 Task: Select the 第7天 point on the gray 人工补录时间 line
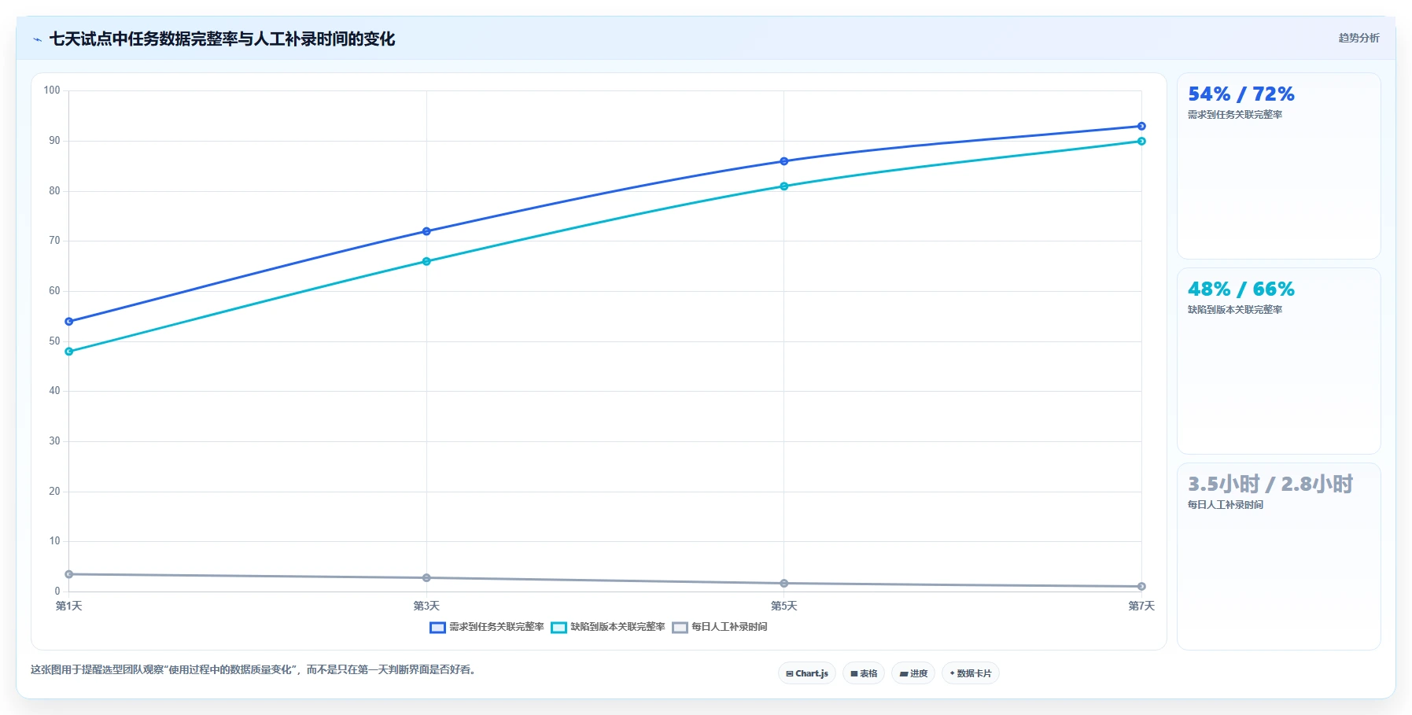[1141, 587]
